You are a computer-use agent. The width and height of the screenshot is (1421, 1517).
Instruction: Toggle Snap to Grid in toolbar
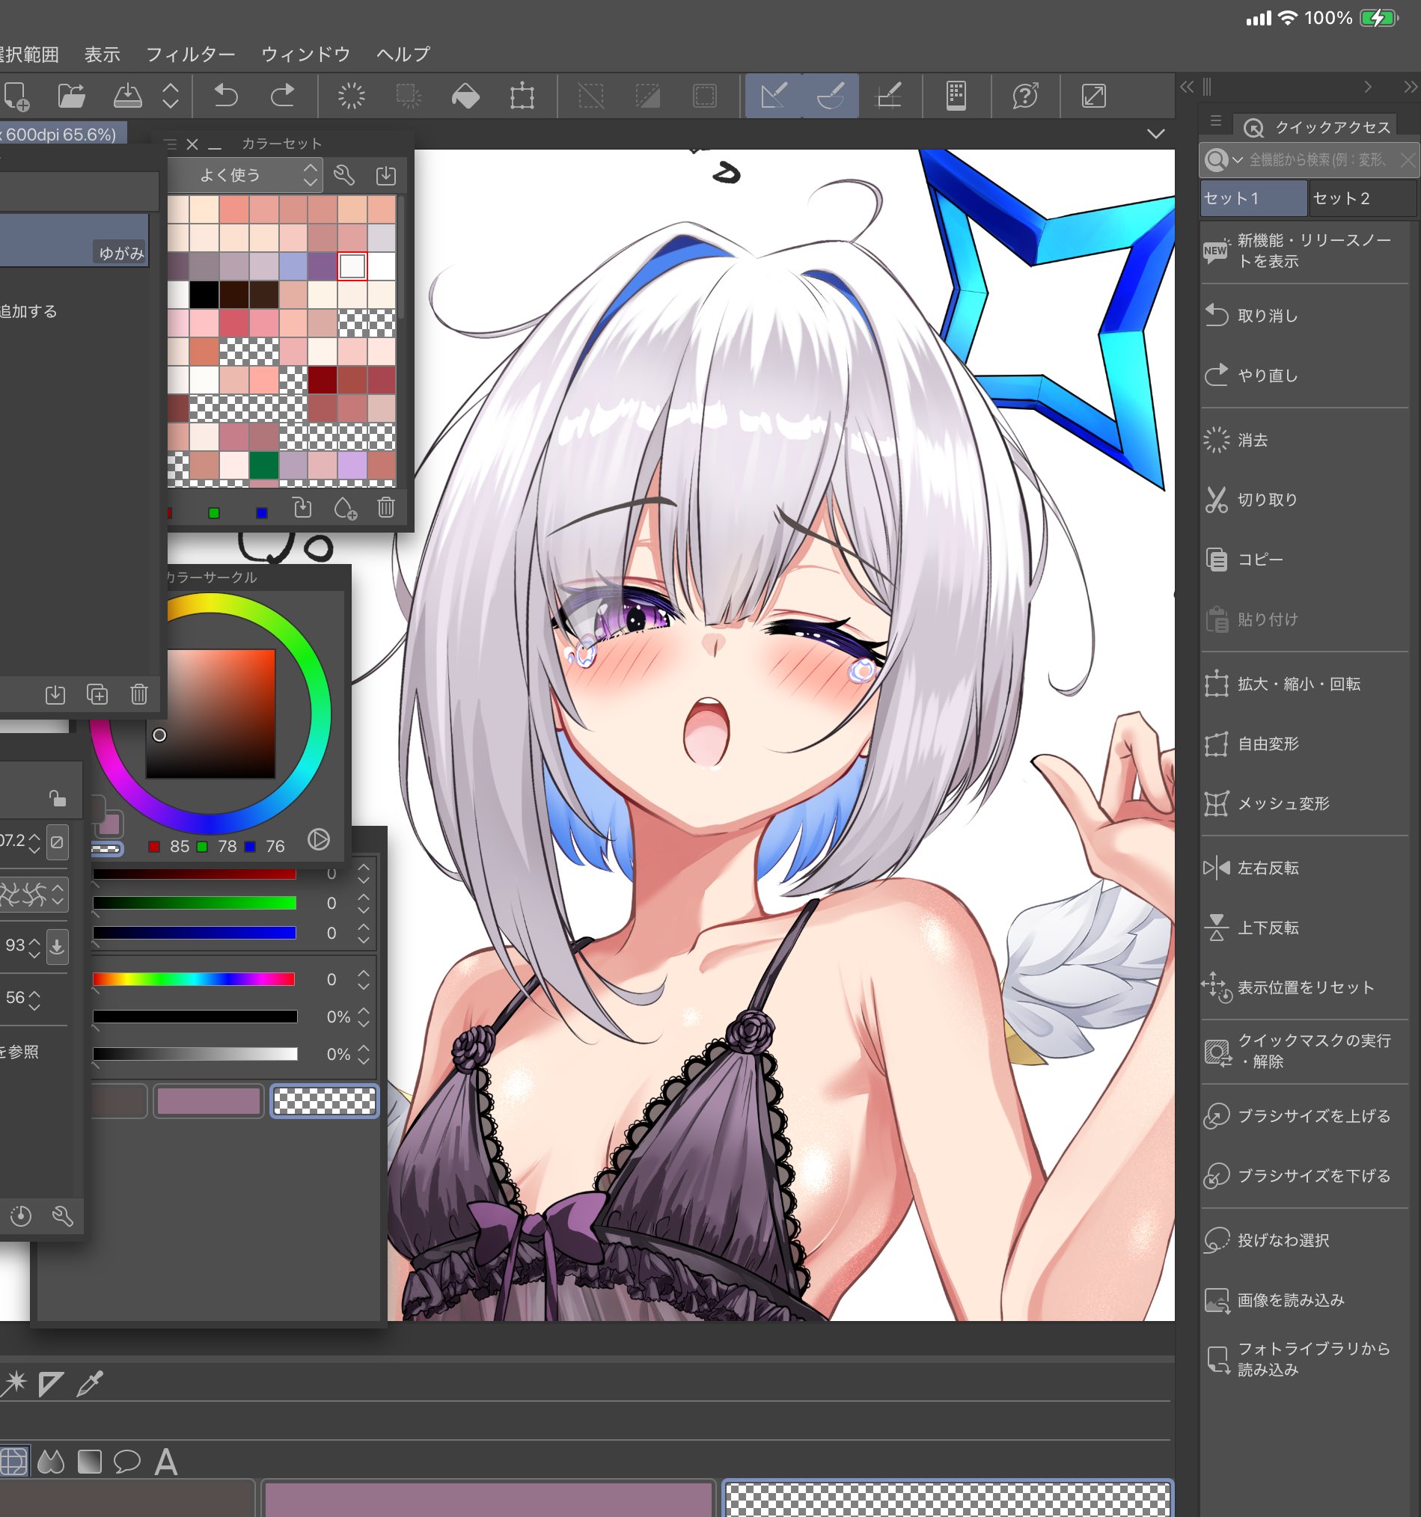coord(888,96)
